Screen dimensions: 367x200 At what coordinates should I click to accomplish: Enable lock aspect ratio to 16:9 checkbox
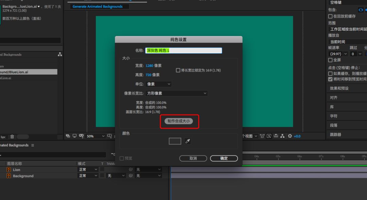pos(178,70)
